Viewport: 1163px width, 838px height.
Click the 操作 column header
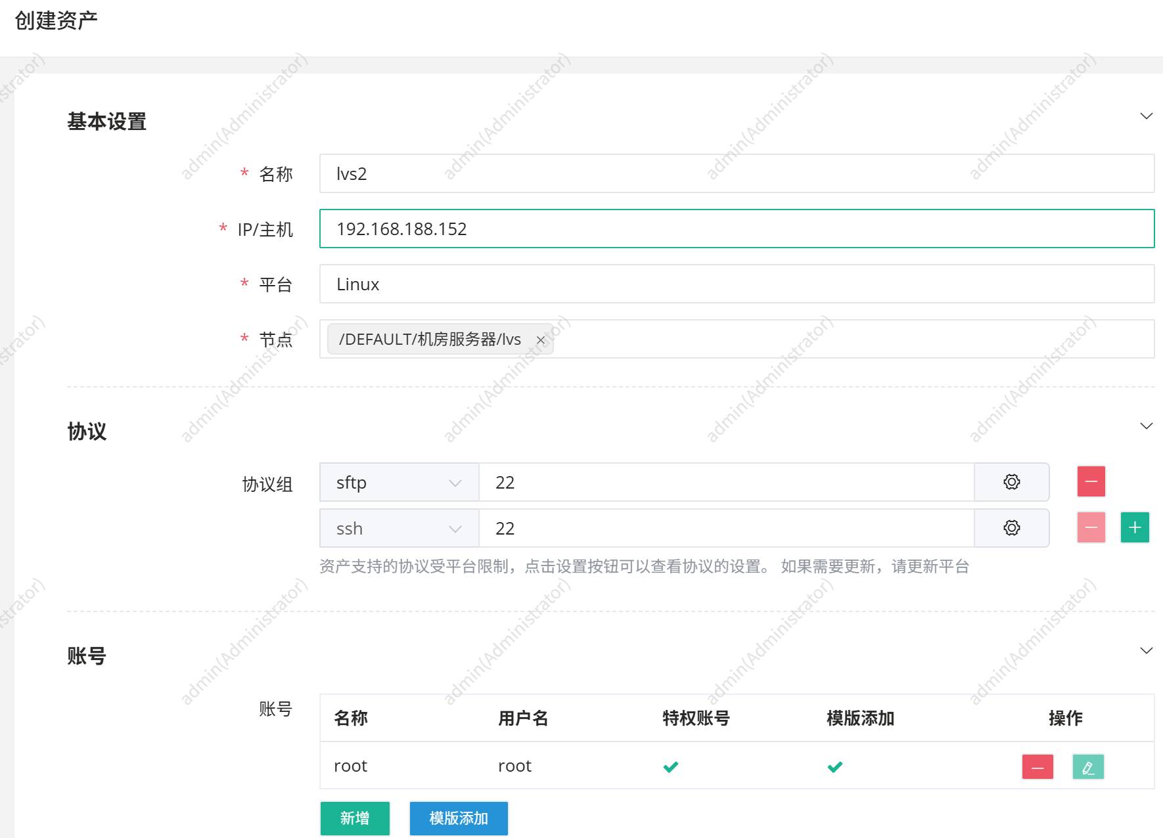pos(1065,718)
